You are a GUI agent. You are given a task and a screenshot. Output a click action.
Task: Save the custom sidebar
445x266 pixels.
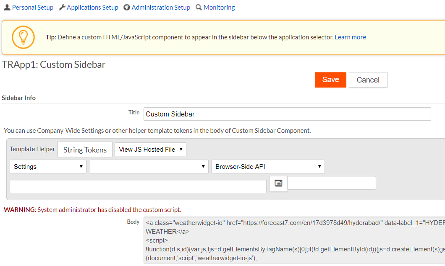(330, 80)
